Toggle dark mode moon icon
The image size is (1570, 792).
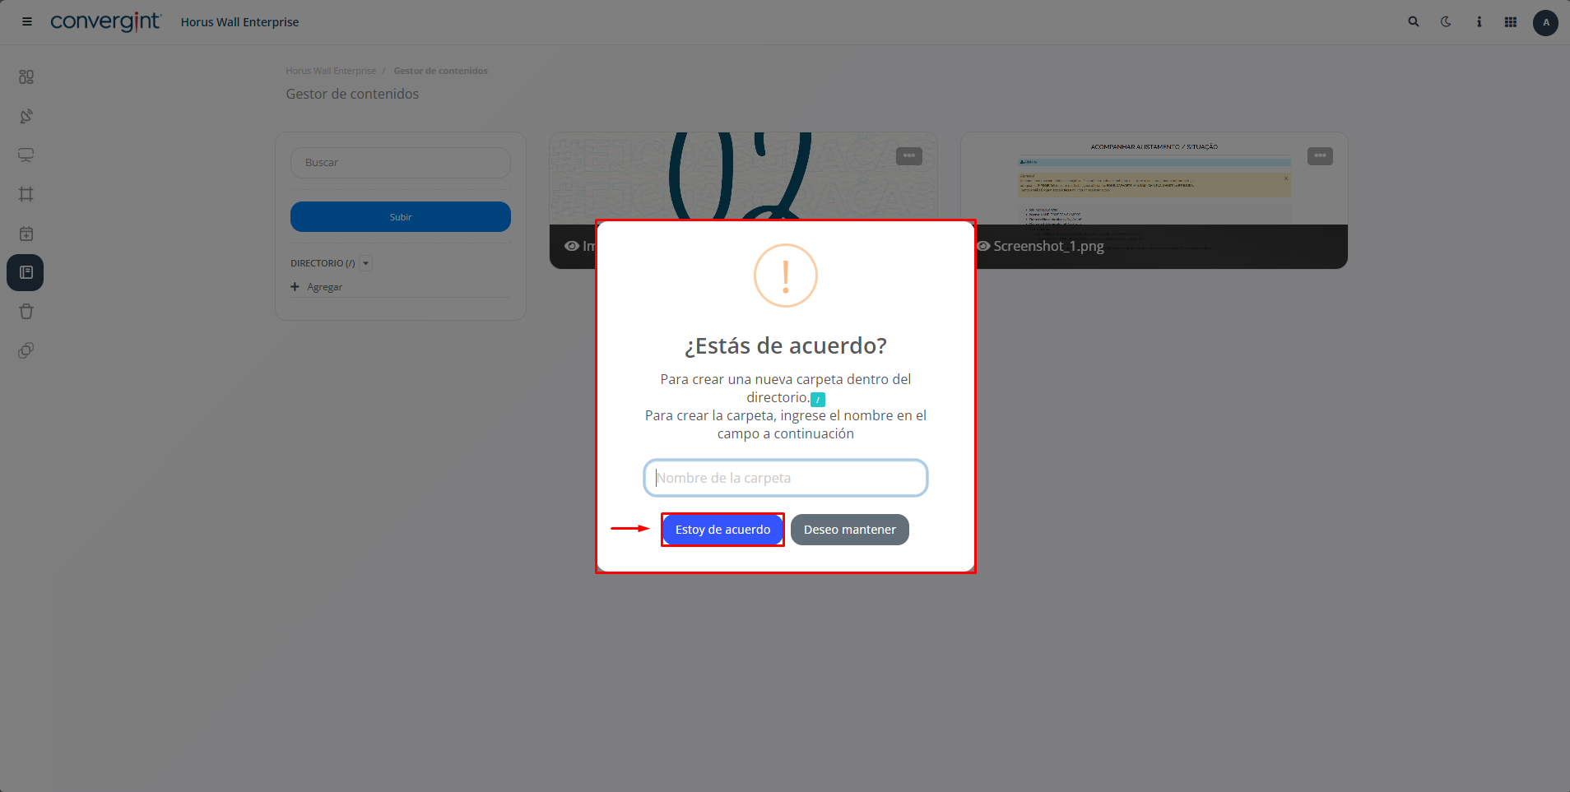click(1446, 22)
